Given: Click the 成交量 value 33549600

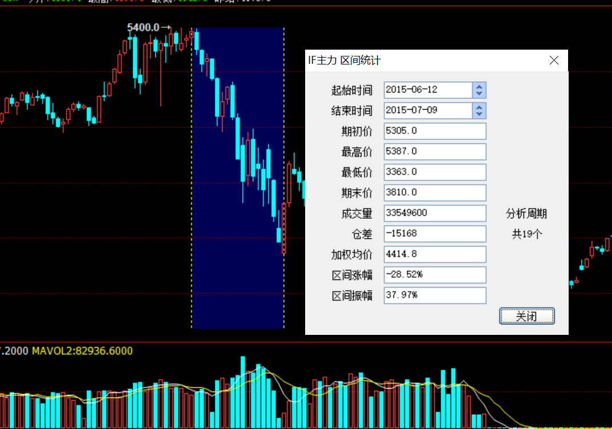Looking at the screenshot, I should coord(435,213).
